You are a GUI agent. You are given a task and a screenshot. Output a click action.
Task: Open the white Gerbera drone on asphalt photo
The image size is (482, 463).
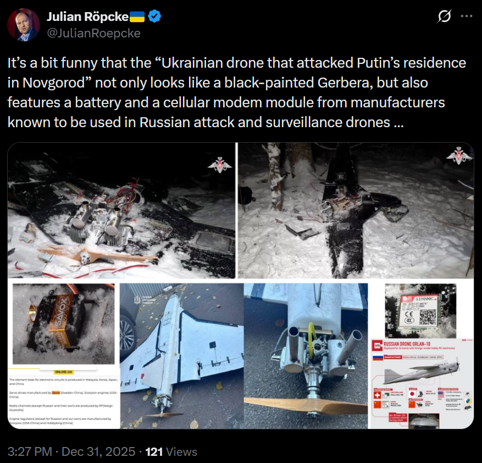[x=182, y=356]
